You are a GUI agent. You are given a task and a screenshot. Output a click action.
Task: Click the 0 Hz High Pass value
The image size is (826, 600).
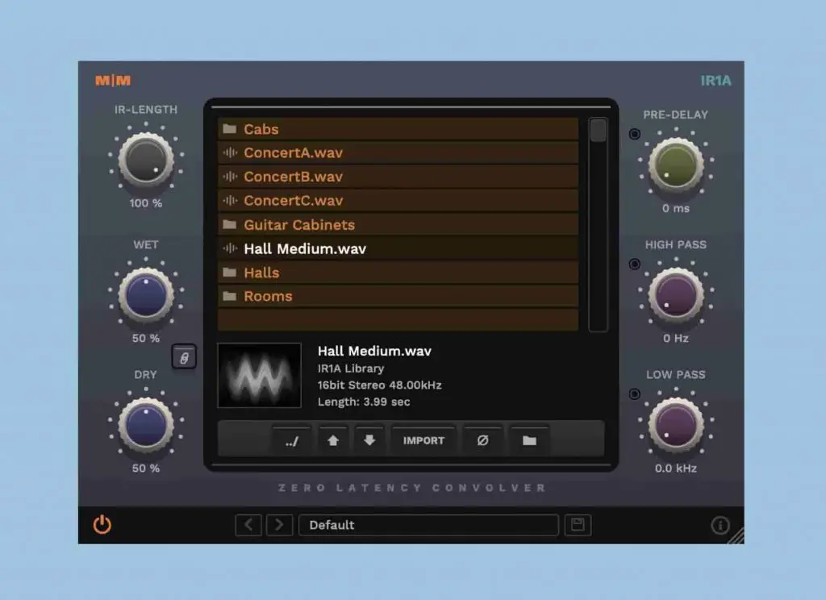676,338
